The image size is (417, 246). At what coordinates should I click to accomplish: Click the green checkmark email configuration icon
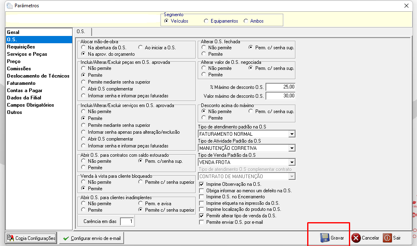click(x=66, y=238)
